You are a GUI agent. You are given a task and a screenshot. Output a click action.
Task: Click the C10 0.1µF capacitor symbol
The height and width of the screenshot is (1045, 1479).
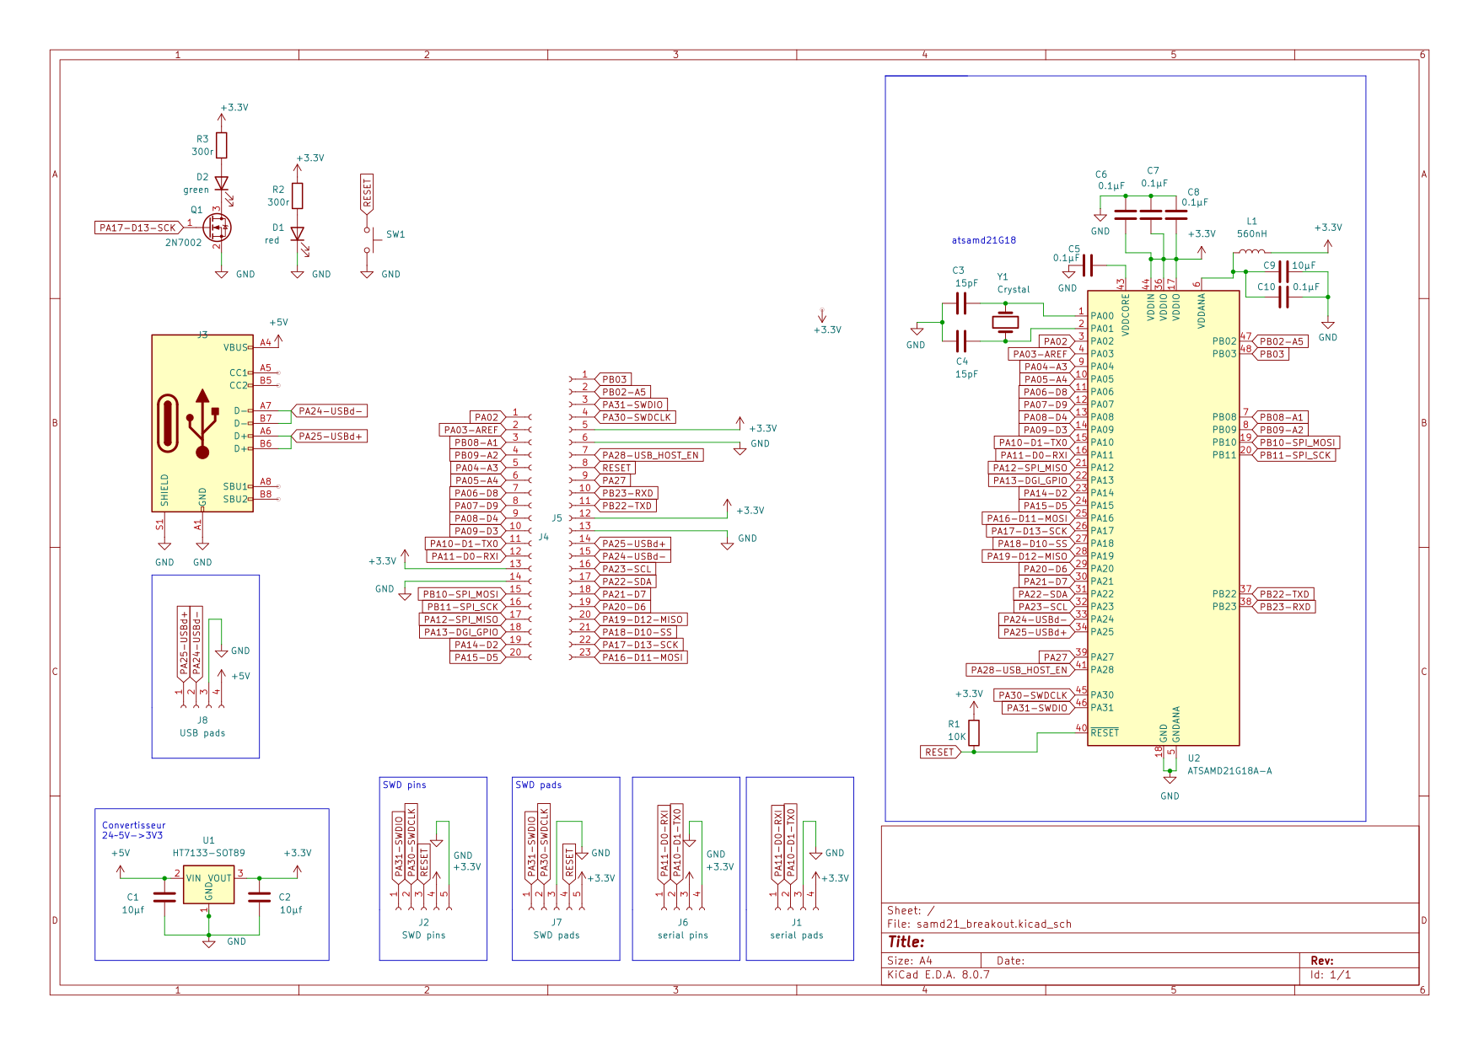coord(1283,297)
